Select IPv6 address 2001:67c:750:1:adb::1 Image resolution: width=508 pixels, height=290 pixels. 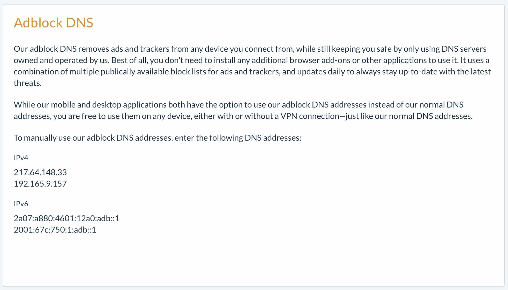55,230
